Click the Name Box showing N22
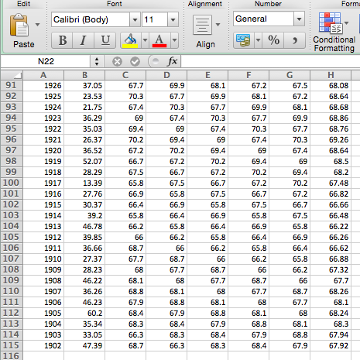Image resolution: width=360 pixels, height=360 pixels. pyautogui.click(x=46, y=61)
